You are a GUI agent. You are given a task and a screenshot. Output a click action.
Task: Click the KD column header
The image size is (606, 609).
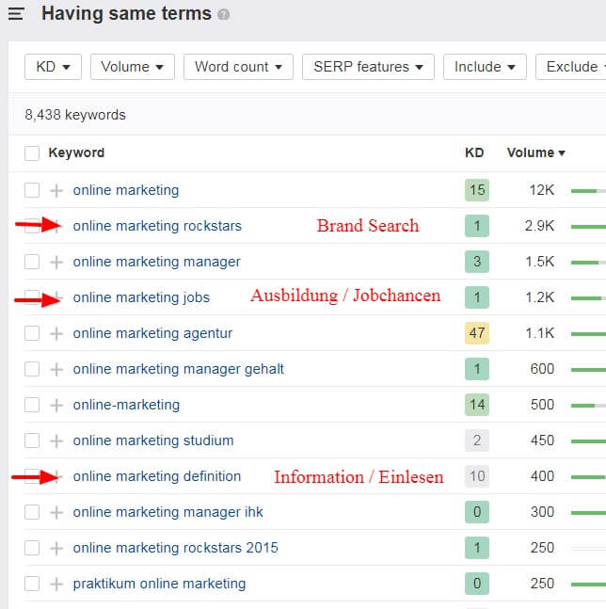point(474,152)
